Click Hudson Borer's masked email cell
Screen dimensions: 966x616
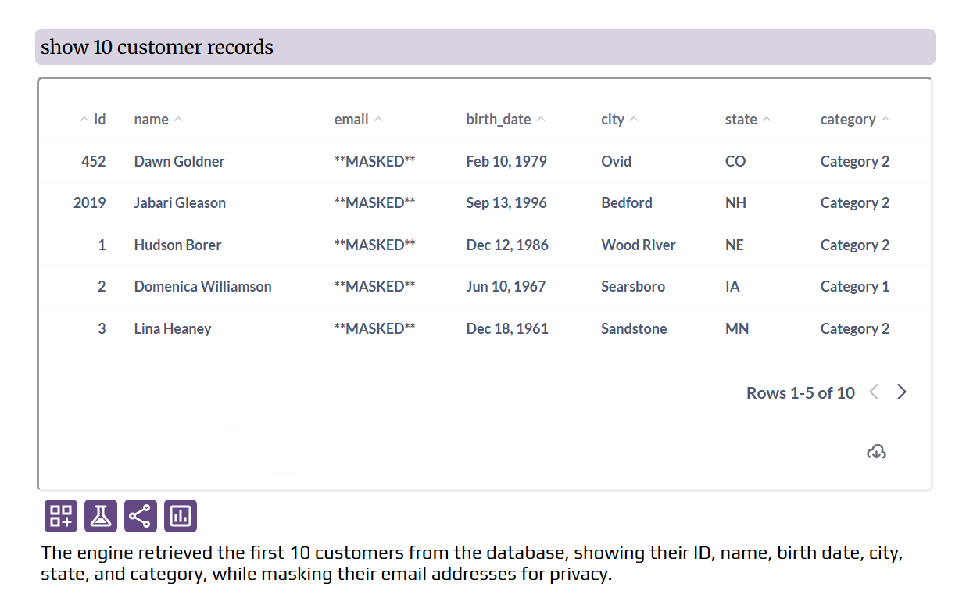point(374,245)
